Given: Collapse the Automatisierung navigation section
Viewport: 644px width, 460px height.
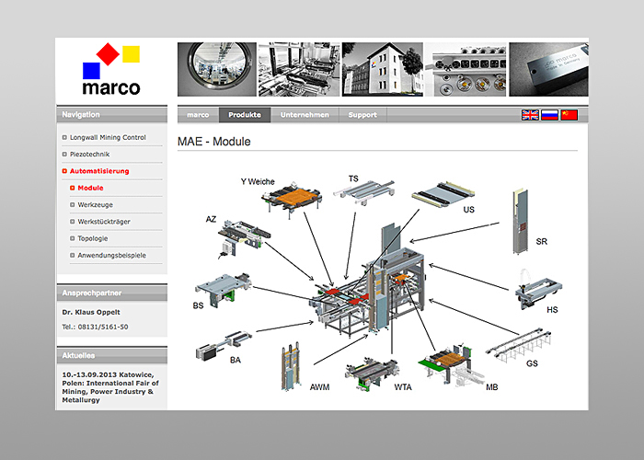Looking at the screenshot, I should (98, 171).
